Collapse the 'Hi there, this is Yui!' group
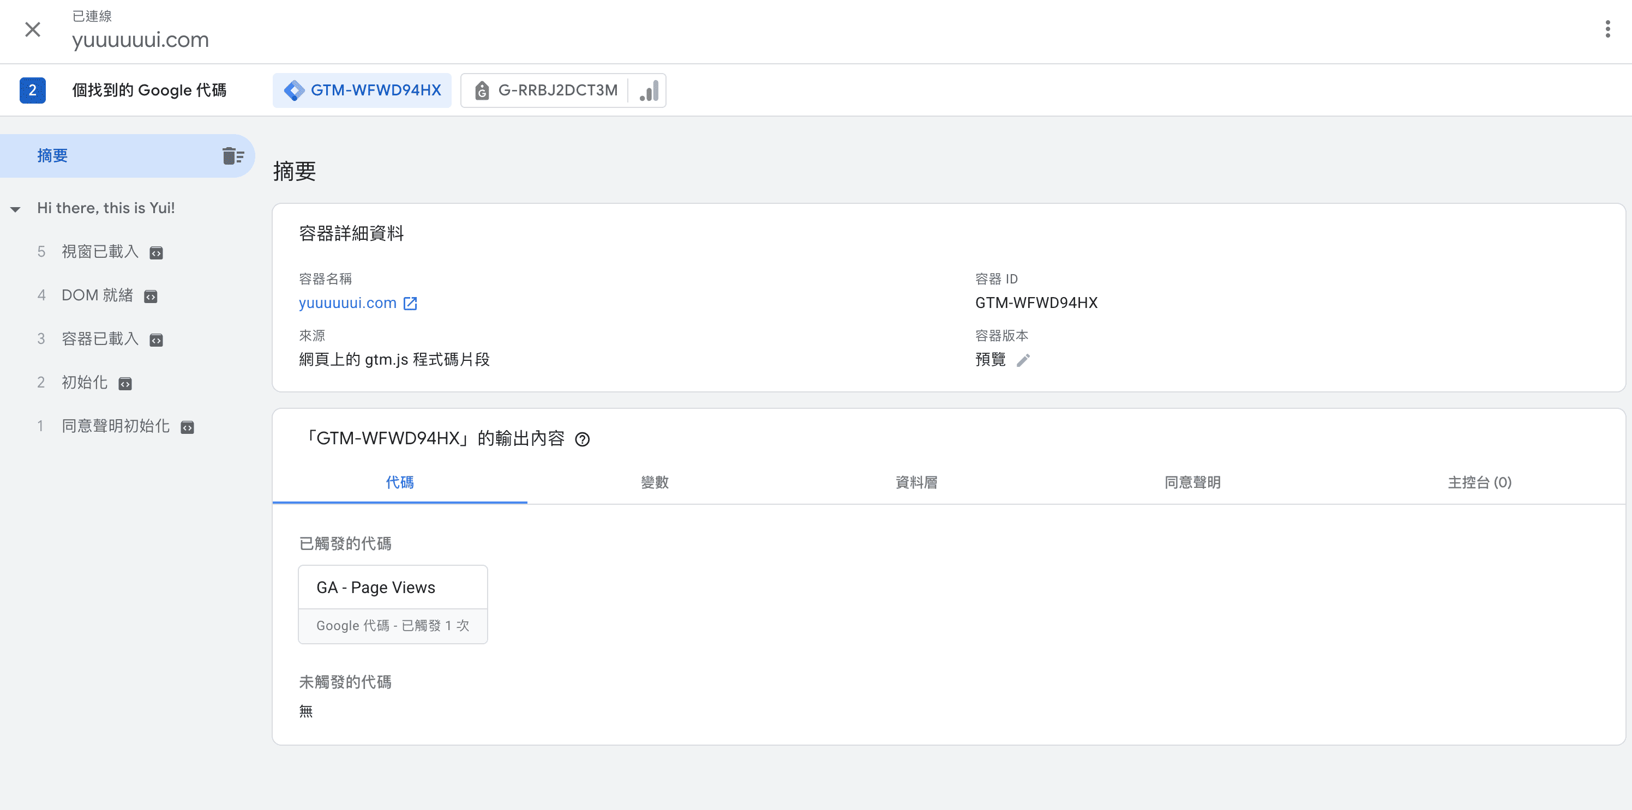 click(15, 209)
